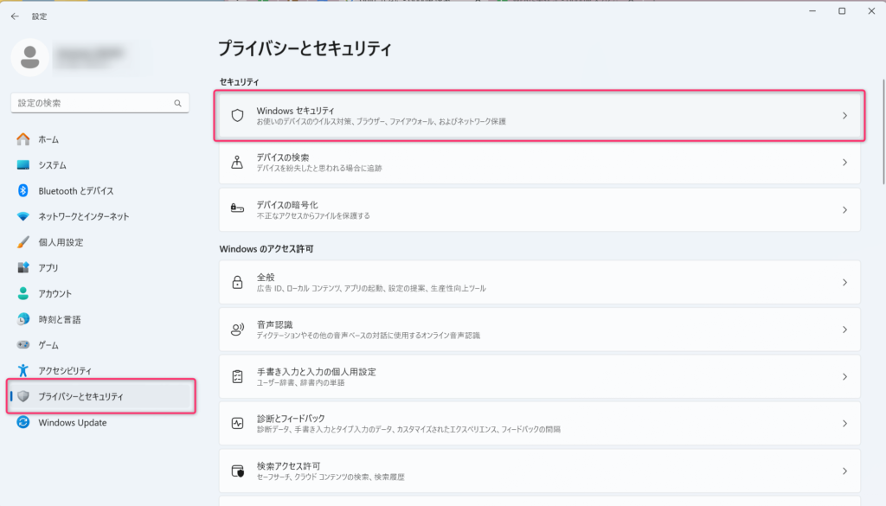Click the Windows セキュリティ shield icon

[237, 115]
